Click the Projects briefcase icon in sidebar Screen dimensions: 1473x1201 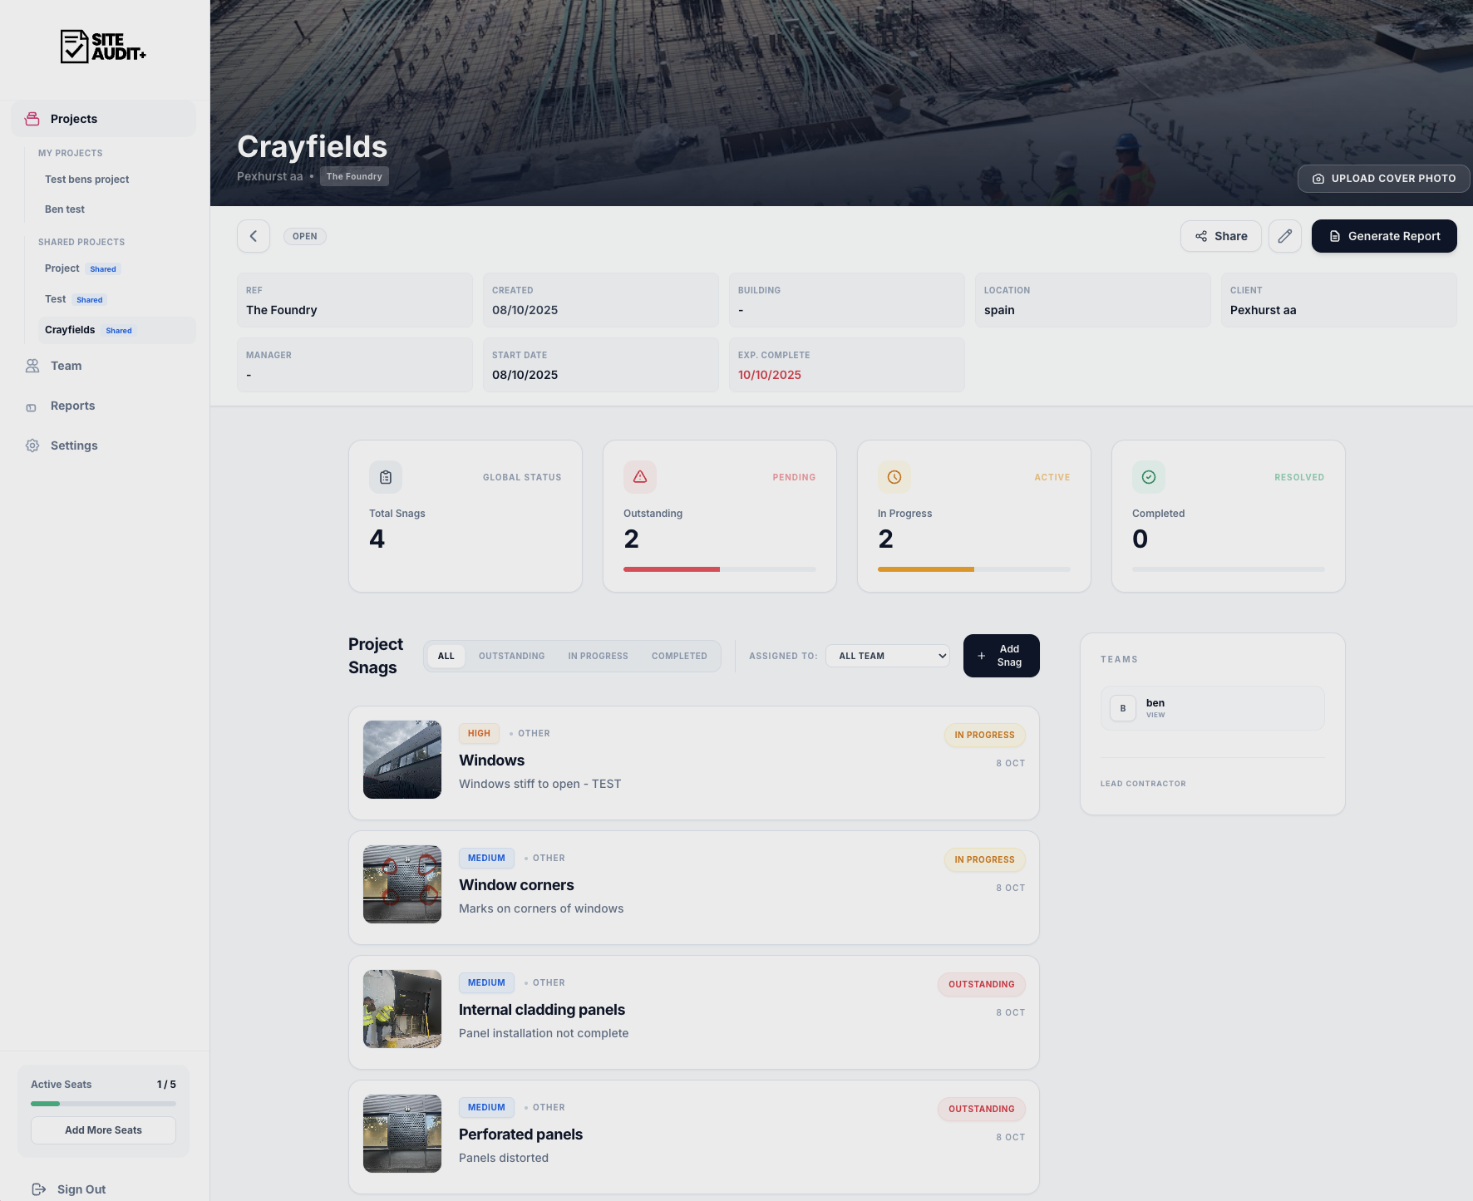(x=32, y=118)
